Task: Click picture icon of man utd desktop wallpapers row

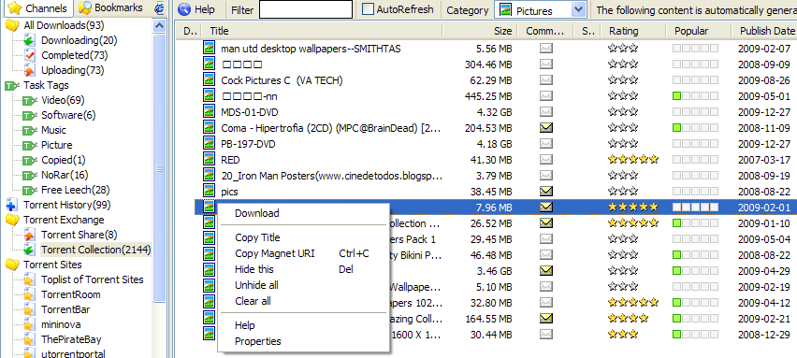Action: pyautogui.click(x=209, y=49)
